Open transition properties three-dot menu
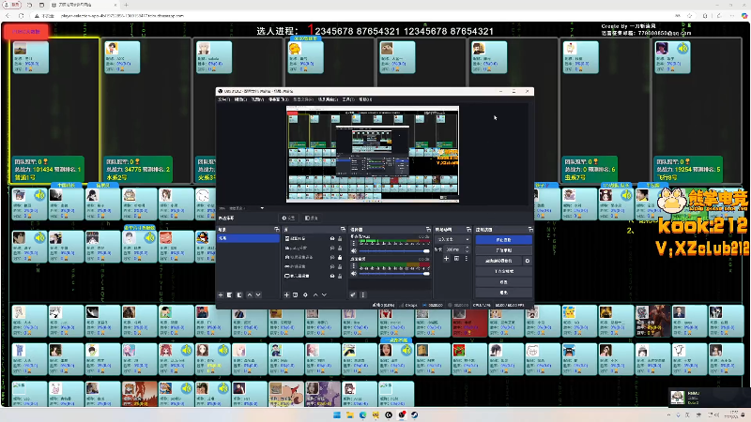Viewport: 751px width, 422px height. coord(466,259)
